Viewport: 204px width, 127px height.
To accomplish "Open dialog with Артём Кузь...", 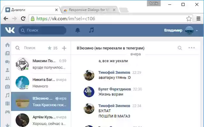I will click(x=41, y=119).
